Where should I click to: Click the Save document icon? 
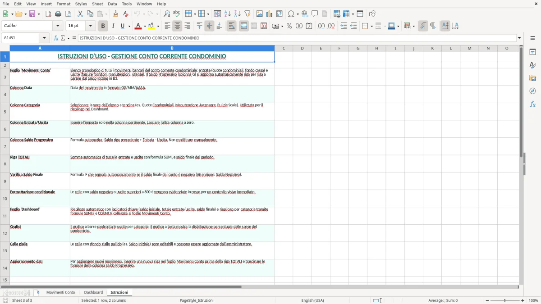click(32, 14)
